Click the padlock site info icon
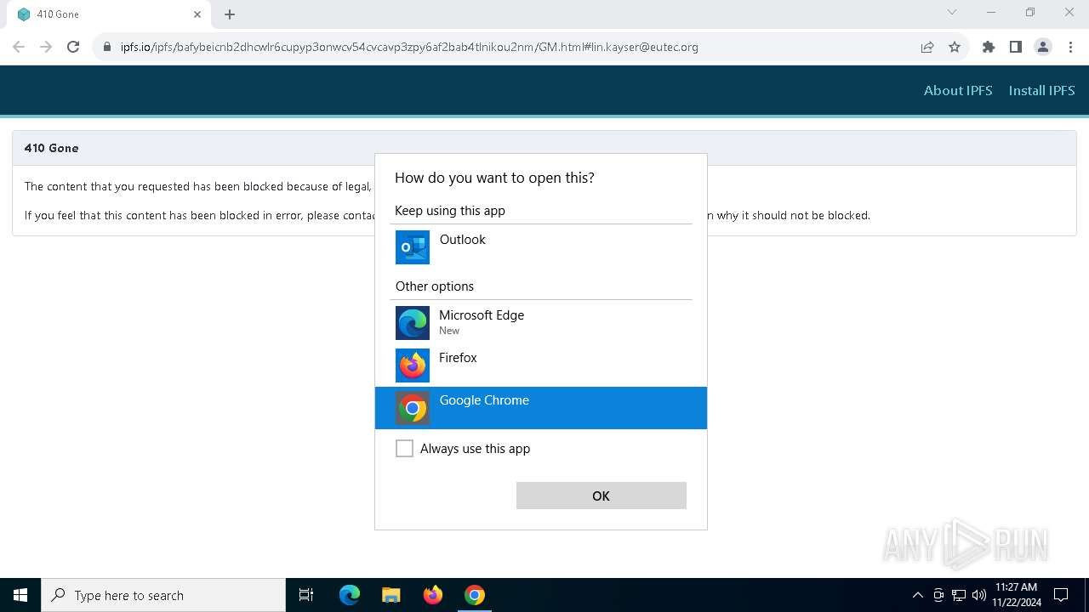 coord(106,47)
